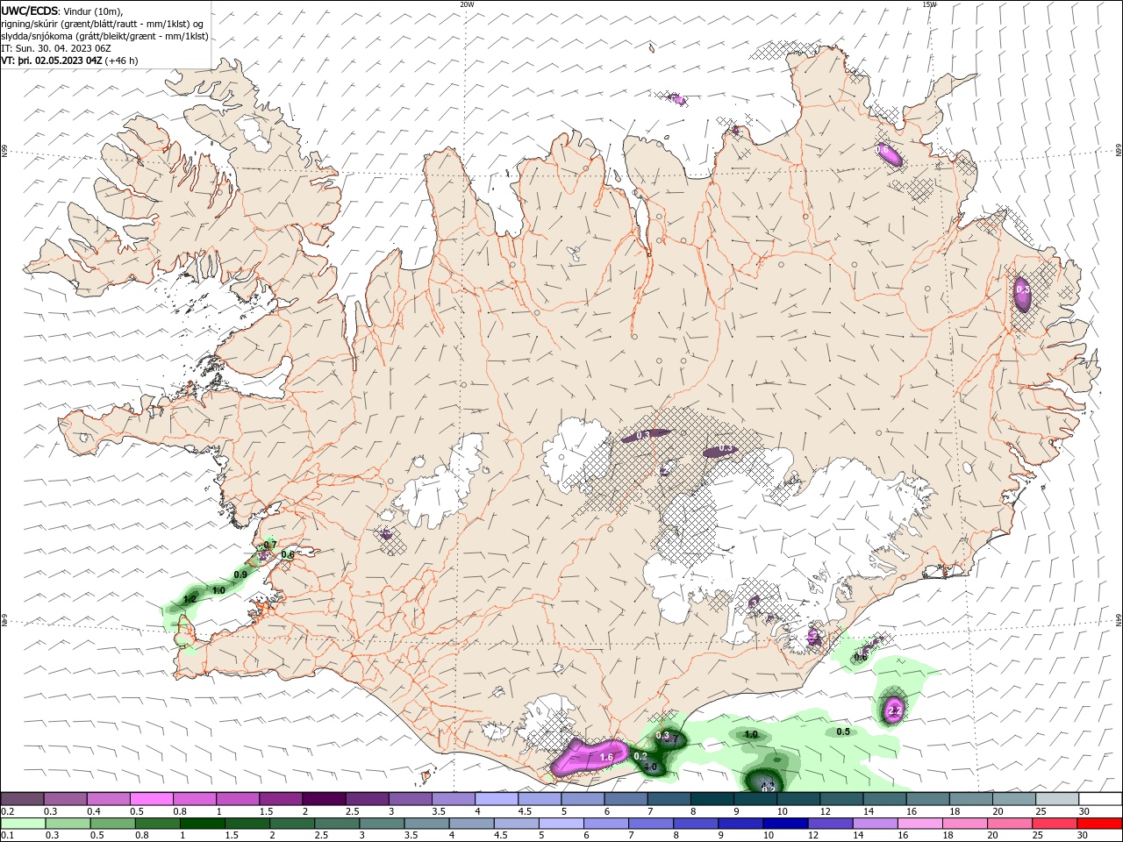Click the 4.0 precipitation value on the south coast
The width and height of the screenshot is (1123, 842).
coord(650,767)
